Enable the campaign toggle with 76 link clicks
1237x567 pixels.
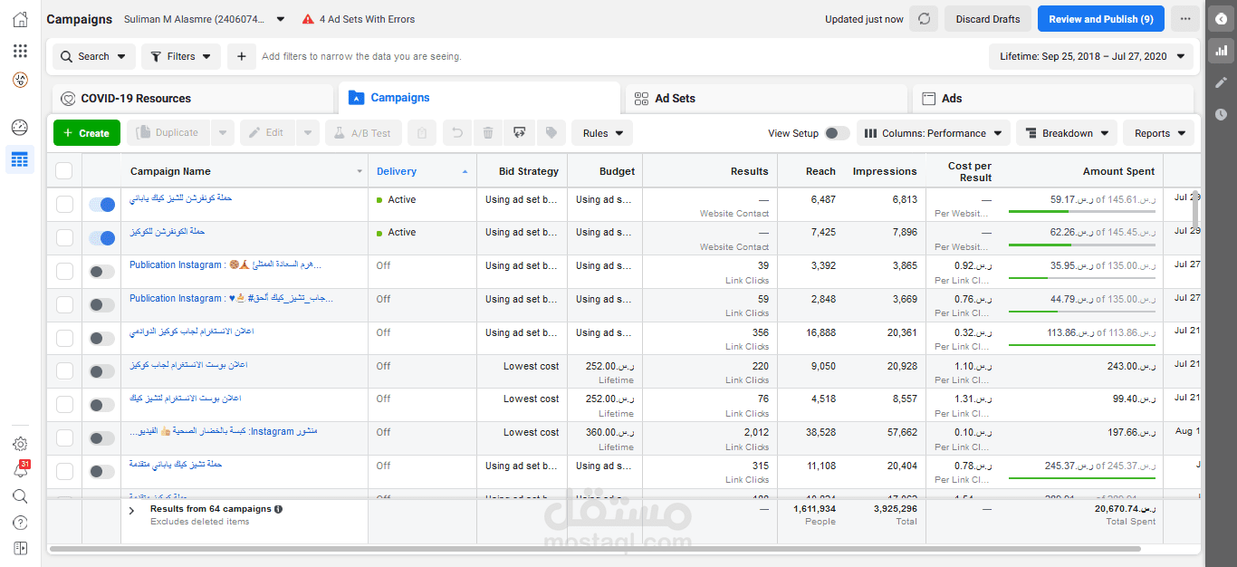(102, 405)
